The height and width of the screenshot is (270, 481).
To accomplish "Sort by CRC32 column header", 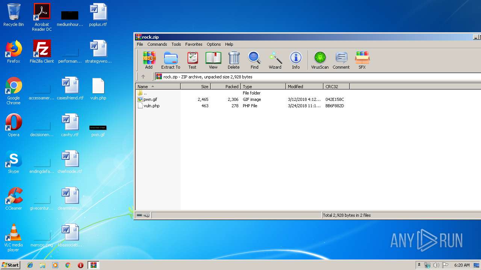I will (x=336, y=86).
